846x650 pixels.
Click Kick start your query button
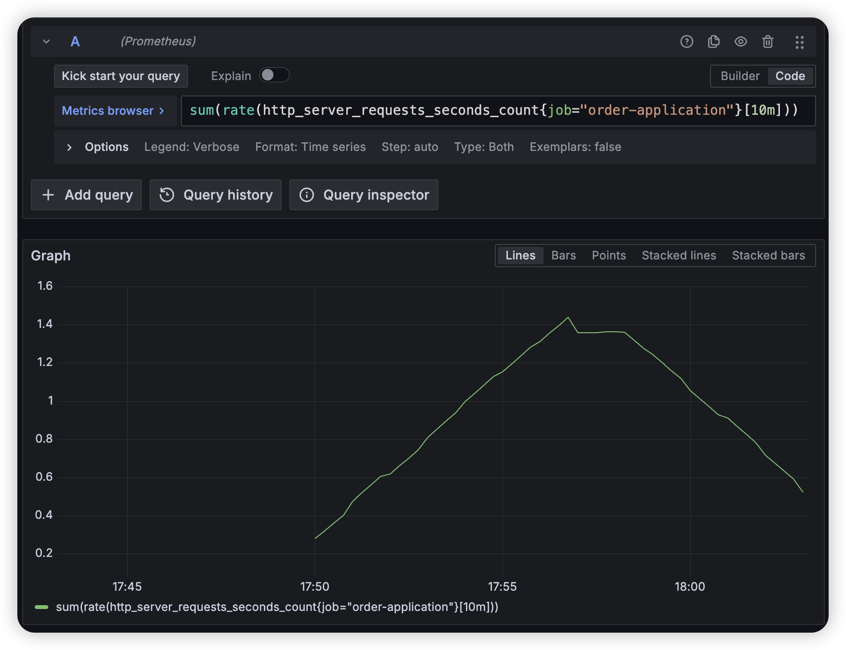pos(121,76)
